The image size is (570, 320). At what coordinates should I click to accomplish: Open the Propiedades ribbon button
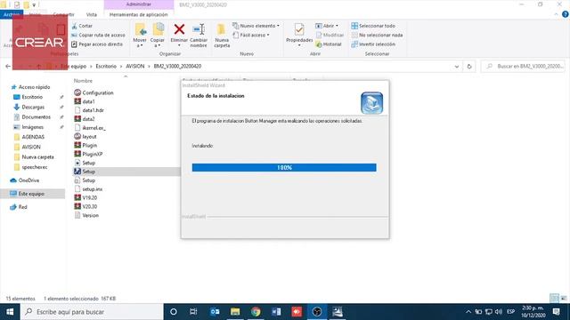pos(299,36)
